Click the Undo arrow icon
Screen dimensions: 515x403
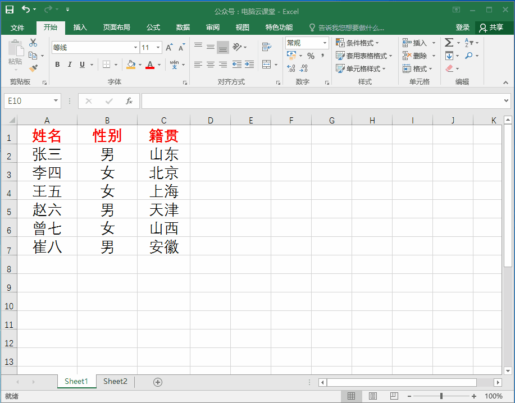click(x=26, y=9)
